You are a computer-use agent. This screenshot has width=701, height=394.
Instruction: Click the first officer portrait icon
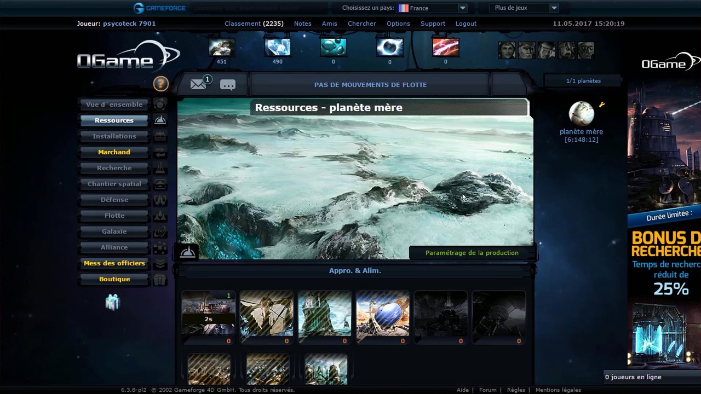(507, 50)
